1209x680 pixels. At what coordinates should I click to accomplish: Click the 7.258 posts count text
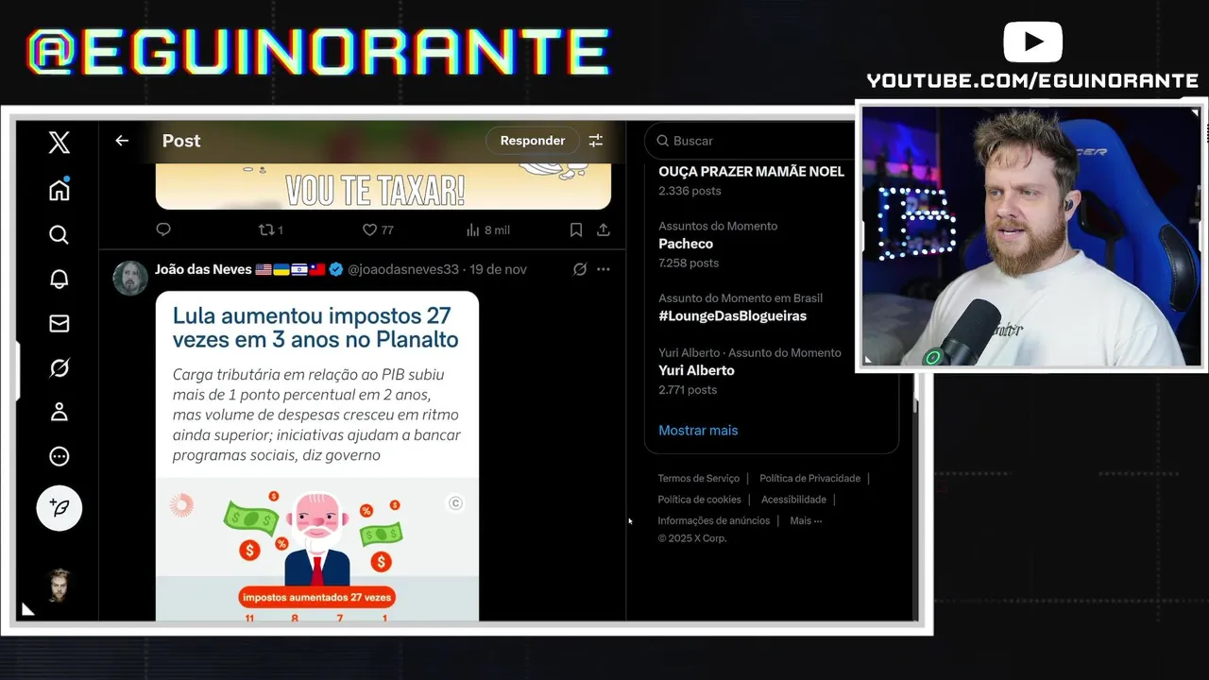pyautogui.click(x=689, y=263)
